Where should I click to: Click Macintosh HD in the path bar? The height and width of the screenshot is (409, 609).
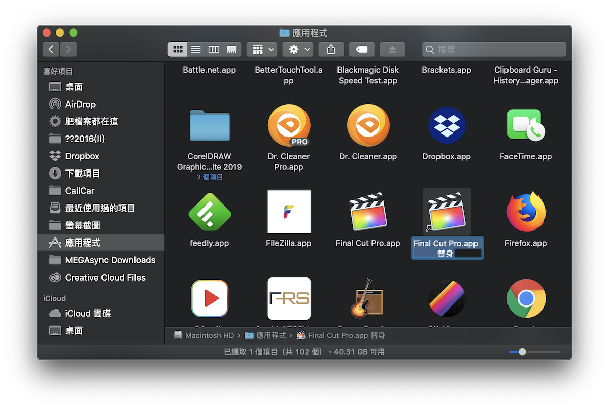coord(204,335)
